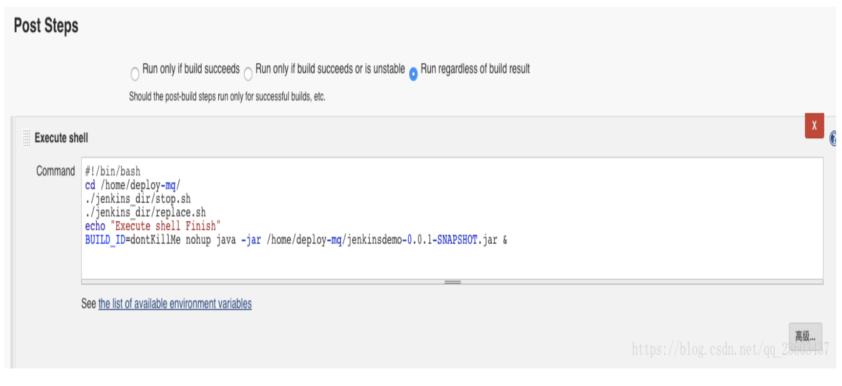Select 'Run regardless of build result' option

pyautogui.click(x=413, y=74)
